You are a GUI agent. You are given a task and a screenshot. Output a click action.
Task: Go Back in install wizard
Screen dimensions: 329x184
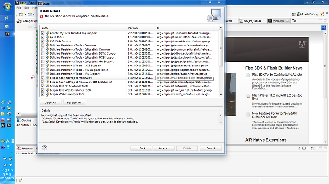coord(141,148)
